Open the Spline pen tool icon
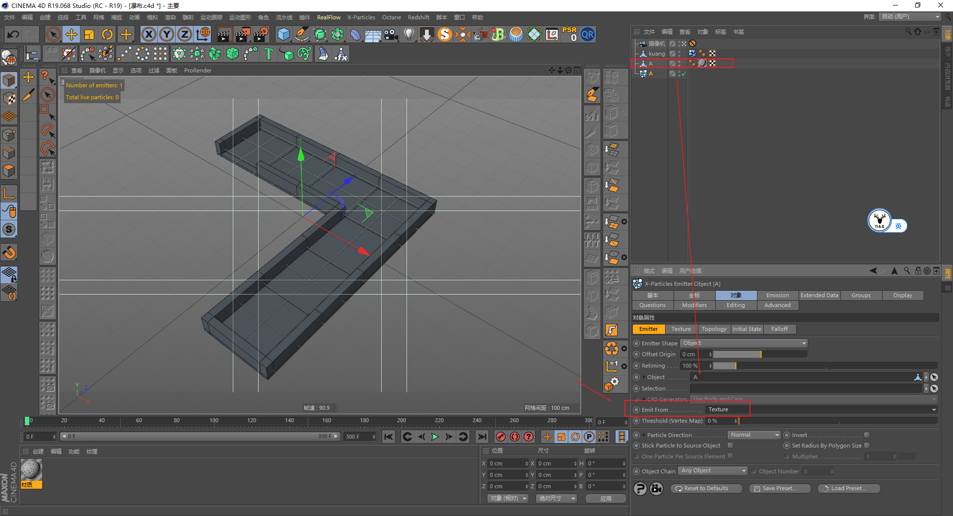Image resolution: width=953 pixels, height=516 pixels. click(301, 34)
